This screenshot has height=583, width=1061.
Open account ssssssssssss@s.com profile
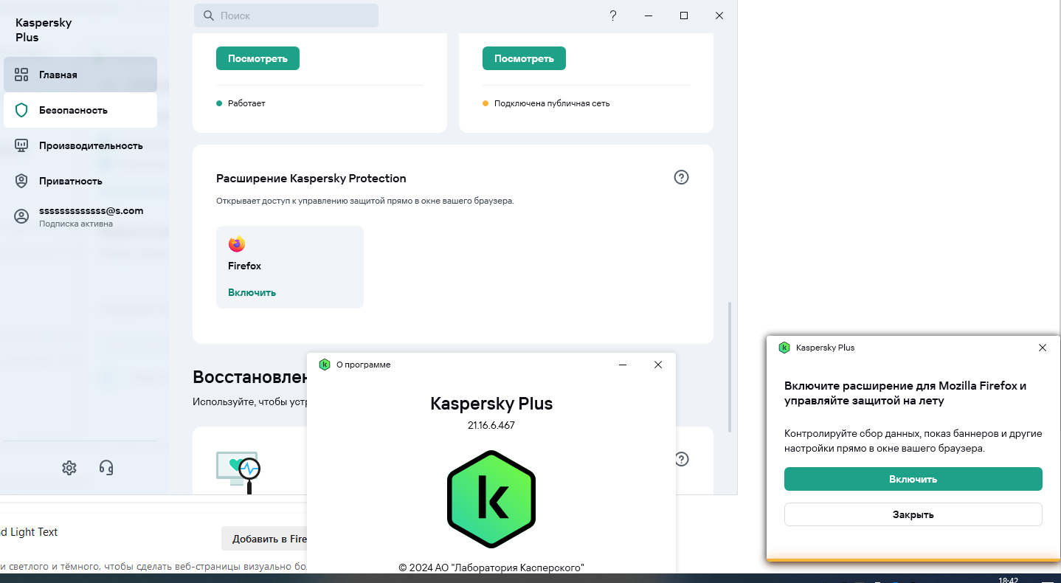click(x=80, y=216)
